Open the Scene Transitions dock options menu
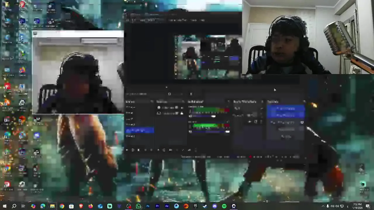This screenshot has width=374, height=210. tap(262, 101)
